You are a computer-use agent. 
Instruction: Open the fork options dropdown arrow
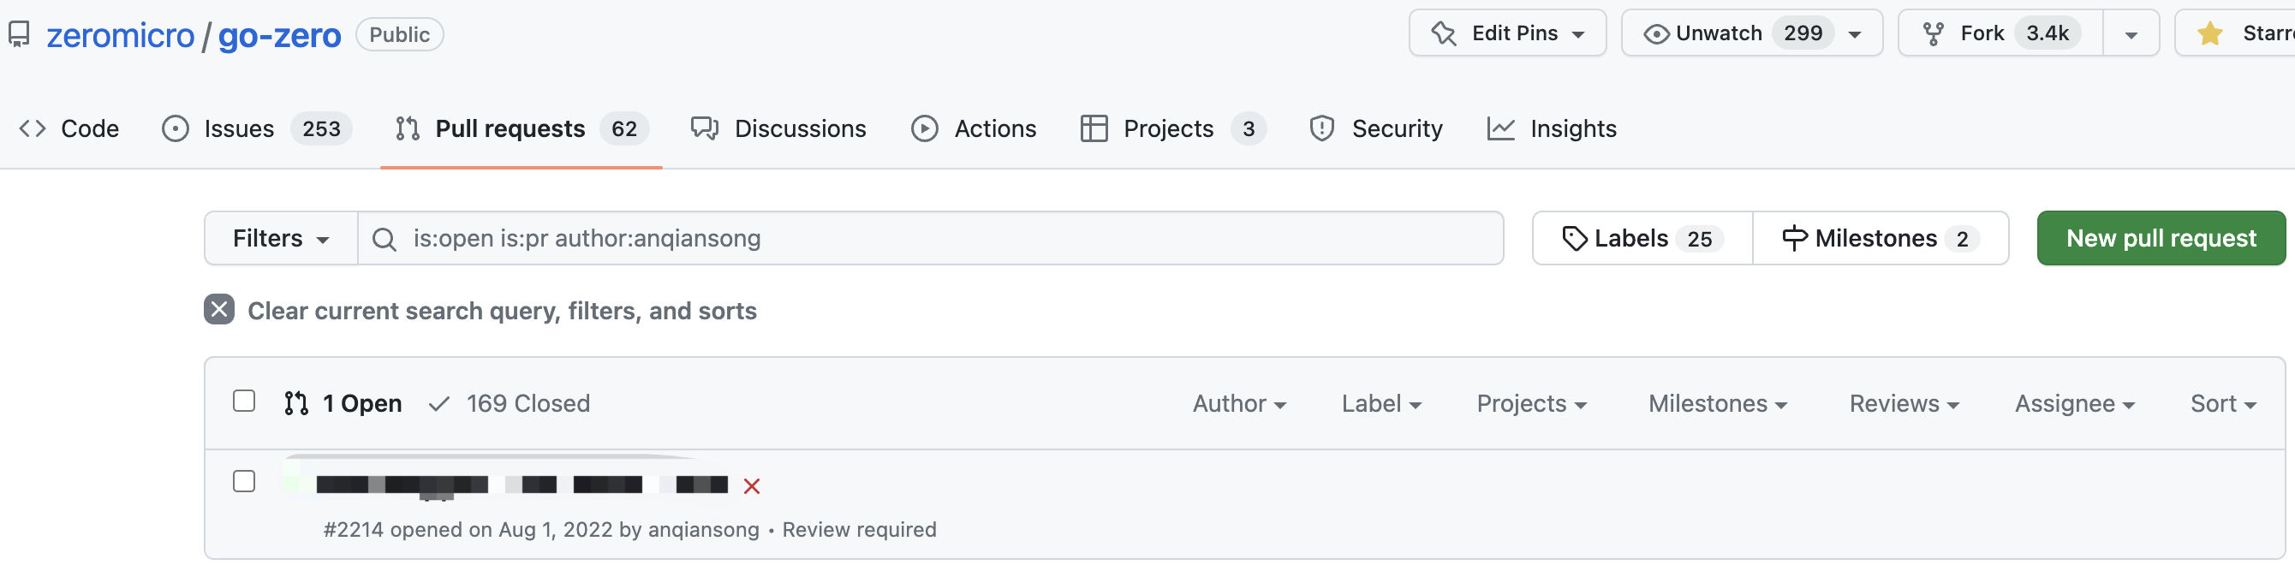pyautogui.click(x=2131, y=34)
